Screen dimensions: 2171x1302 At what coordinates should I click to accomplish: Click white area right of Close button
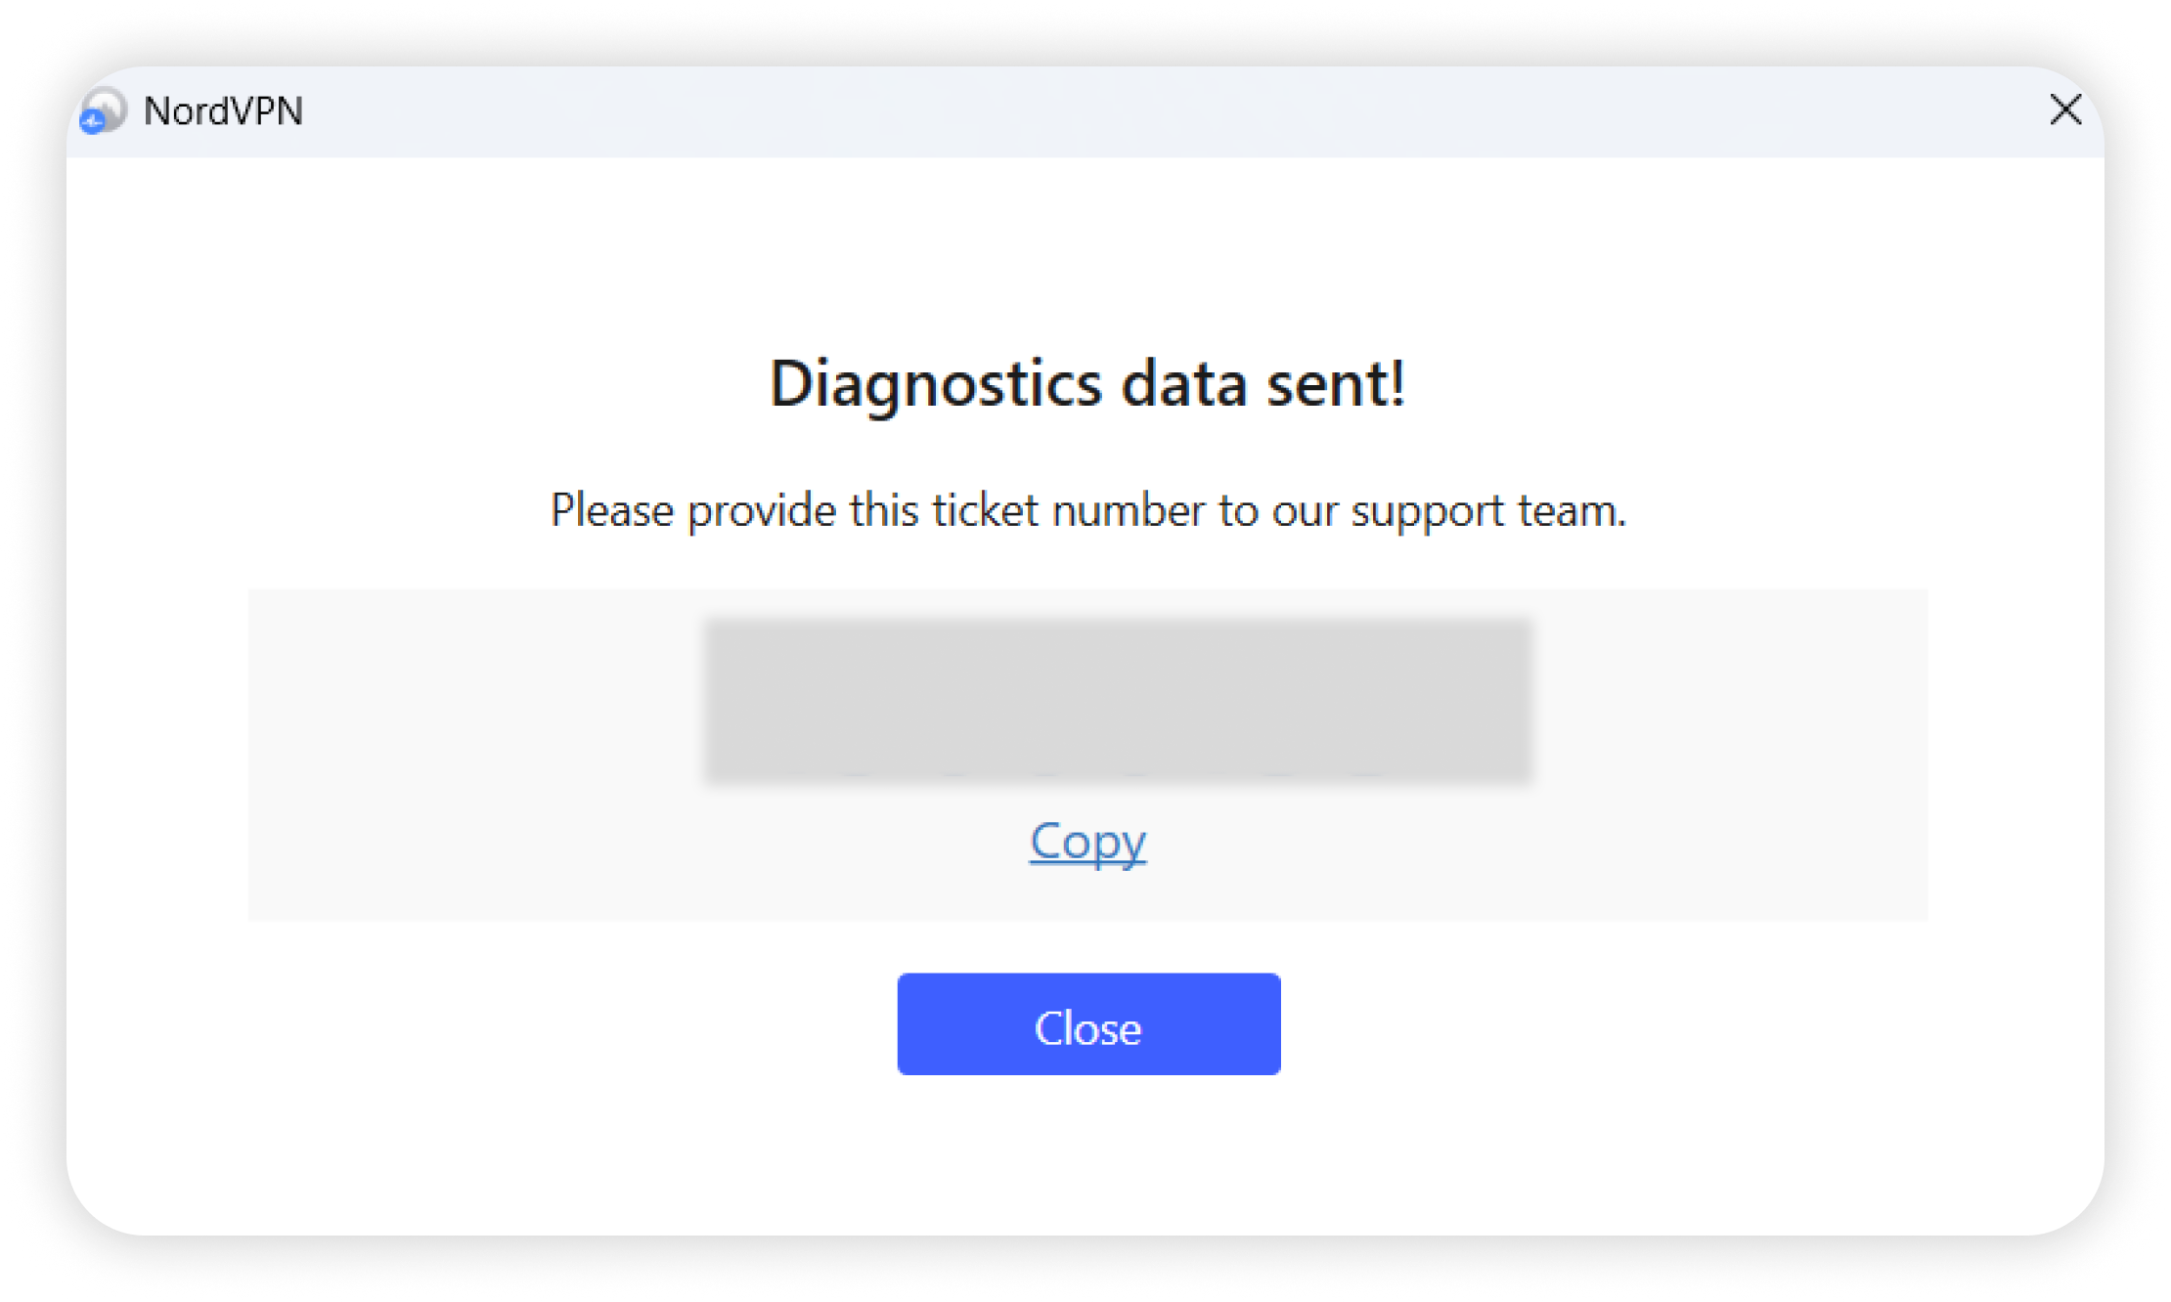1682,1024
